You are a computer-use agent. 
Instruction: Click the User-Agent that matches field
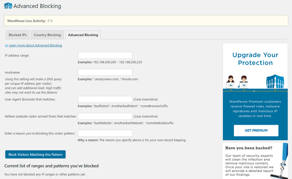pos(105,99)
